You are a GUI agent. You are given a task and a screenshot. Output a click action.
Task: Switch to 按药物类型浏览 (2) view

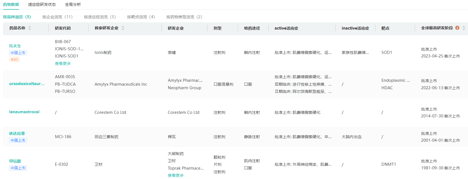pyautogui.click(x=184, y=17)
